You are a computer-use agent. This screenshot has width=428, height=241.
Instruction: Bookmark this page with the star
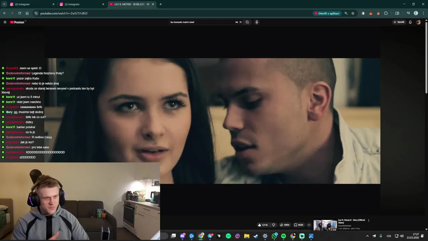pyautogui.click(x=353, y=13)
